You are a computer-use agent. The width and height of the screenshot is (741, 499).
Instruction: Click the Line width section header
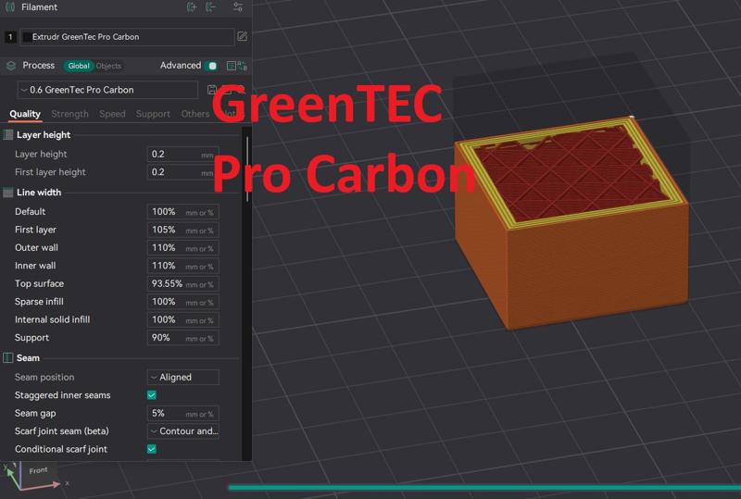tap(39, 193)
